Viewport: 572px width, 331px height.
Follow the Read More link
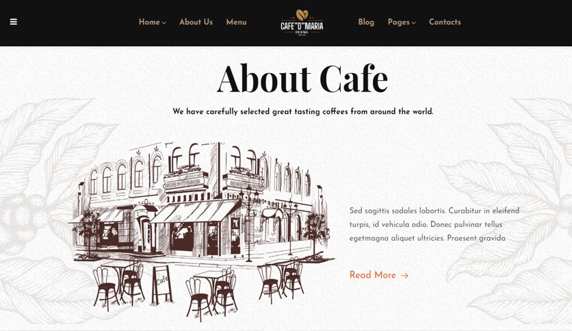[372, 275]
